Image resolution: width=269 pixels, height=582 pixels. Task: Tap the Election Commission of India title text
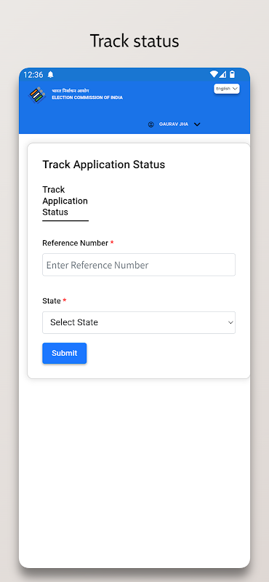coord(87,98)
